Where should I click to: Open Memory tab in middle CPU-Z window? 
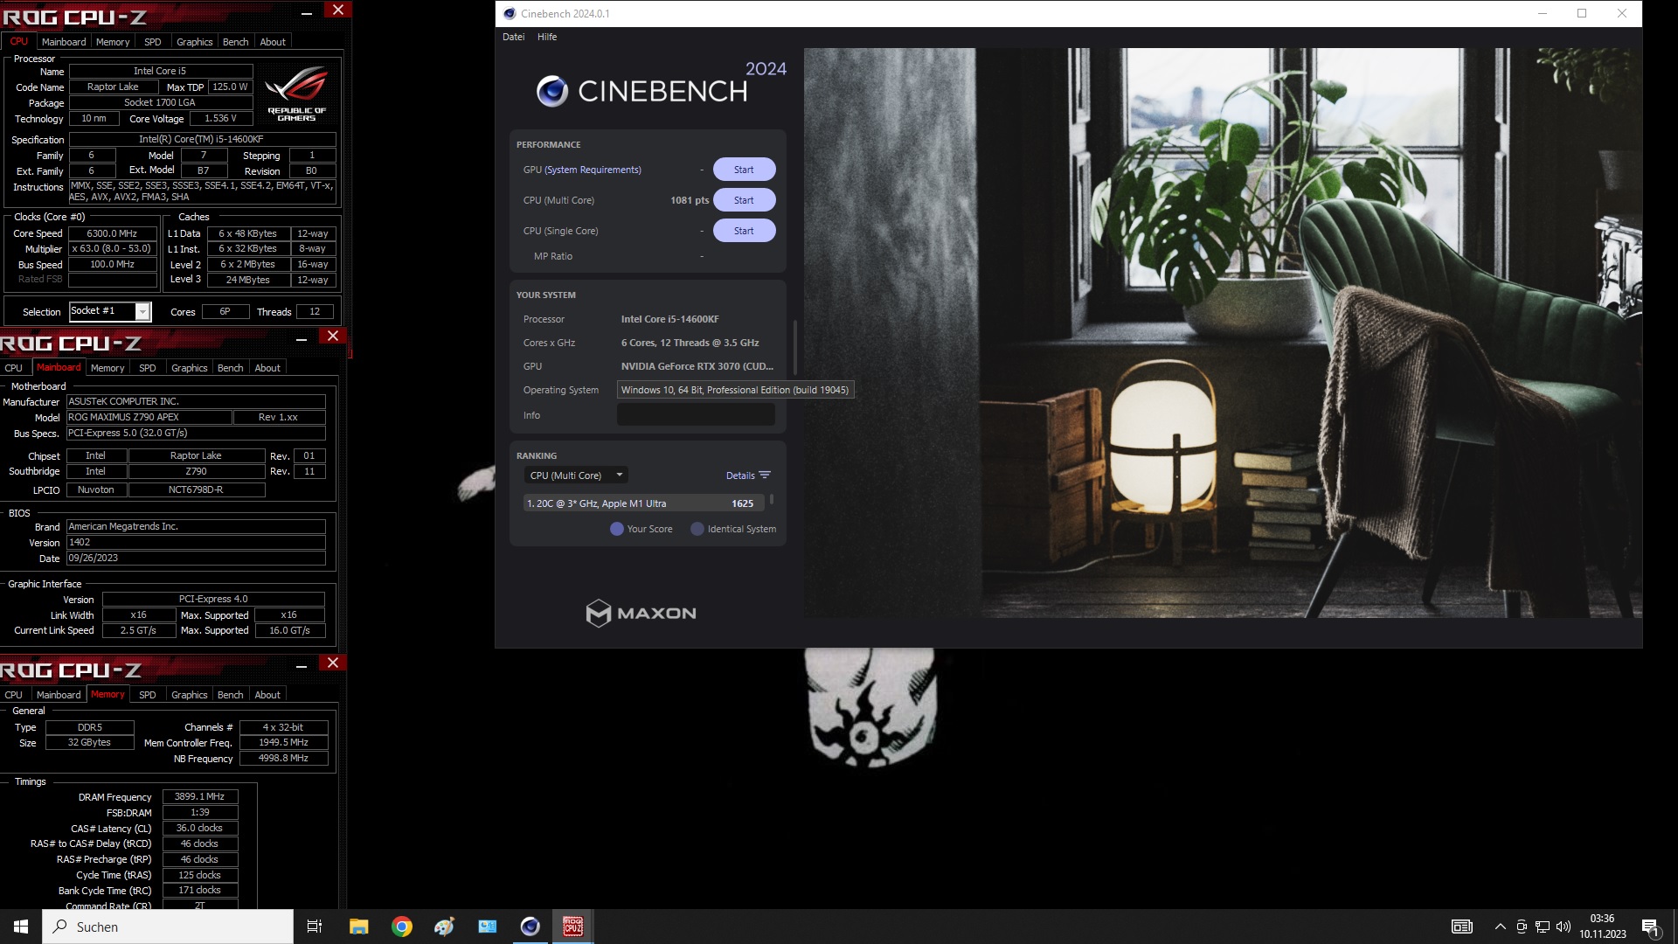[x=107, y=368]
